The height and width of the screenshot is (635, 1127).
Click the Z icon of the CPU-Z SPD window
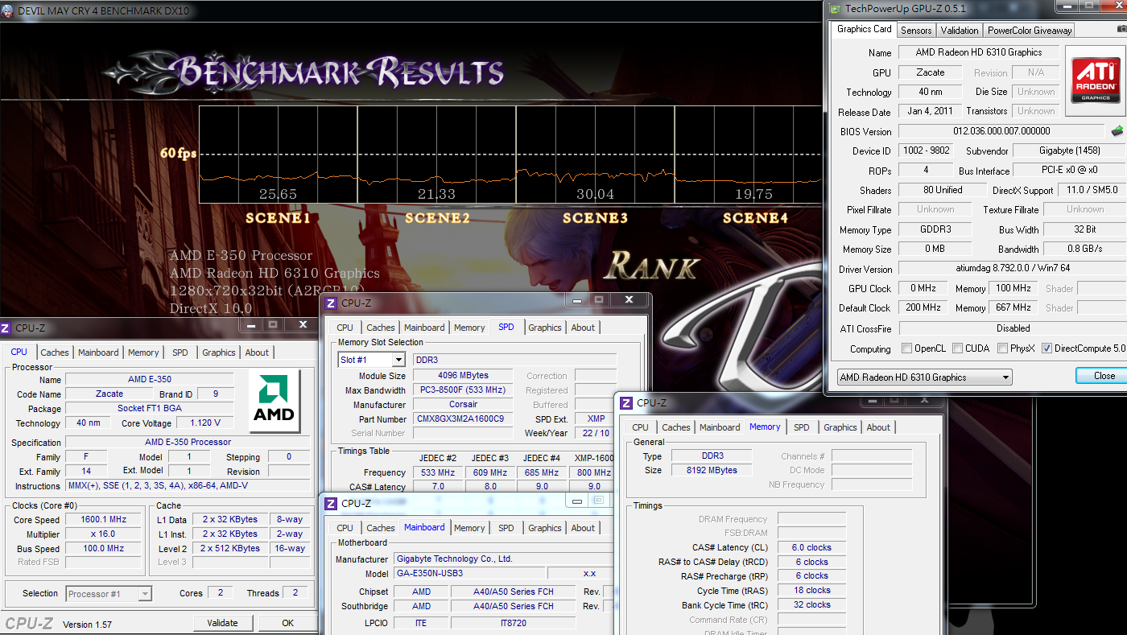pos(330,303)
